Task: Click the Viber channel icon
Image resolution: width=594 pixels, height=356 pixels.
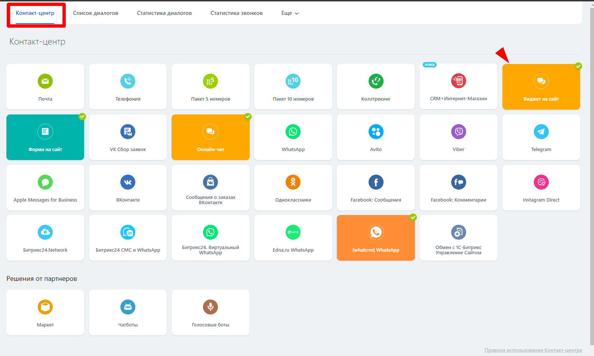Action: (458, 132)
